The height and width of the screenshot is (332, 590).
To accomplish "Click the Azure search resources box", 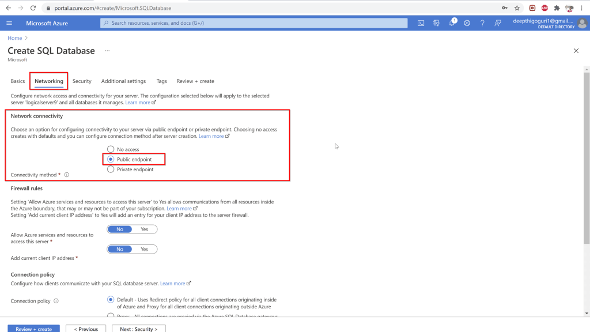I will (254, 23).
